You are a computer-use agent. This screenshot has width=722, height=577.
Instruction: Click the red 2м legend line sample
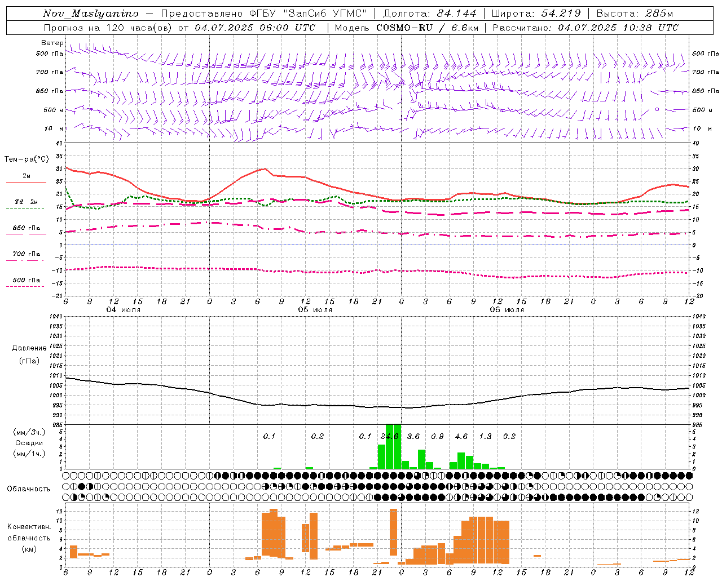pos(26,182)
